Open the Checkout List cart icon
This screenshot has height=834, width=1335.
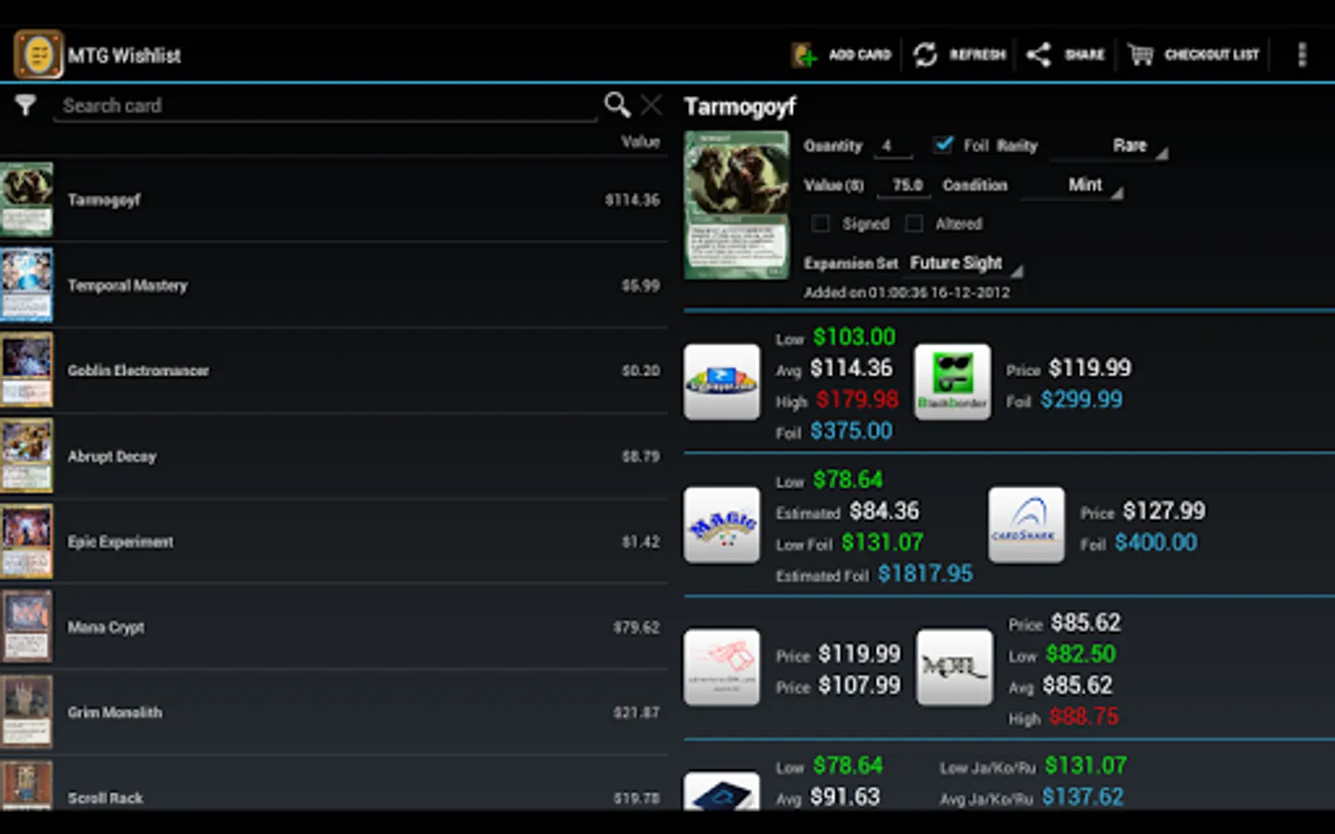click(1140, 55)
